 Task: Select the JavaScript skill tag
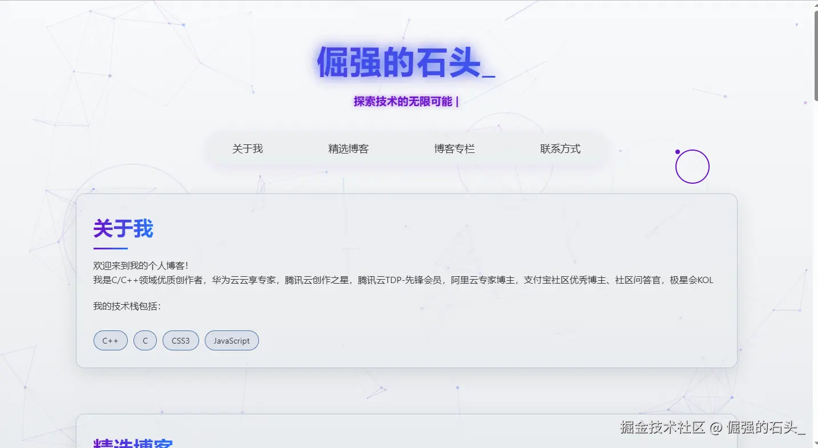tap(231, 340)
